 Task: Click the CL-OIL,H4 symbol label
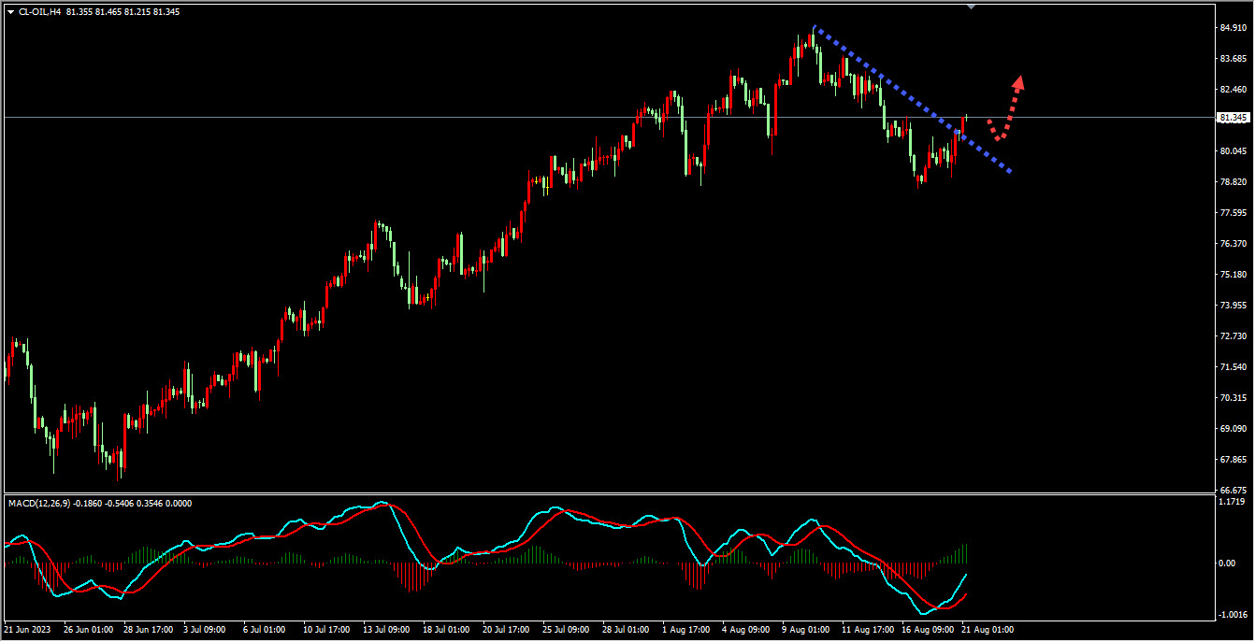pos(39,12)
